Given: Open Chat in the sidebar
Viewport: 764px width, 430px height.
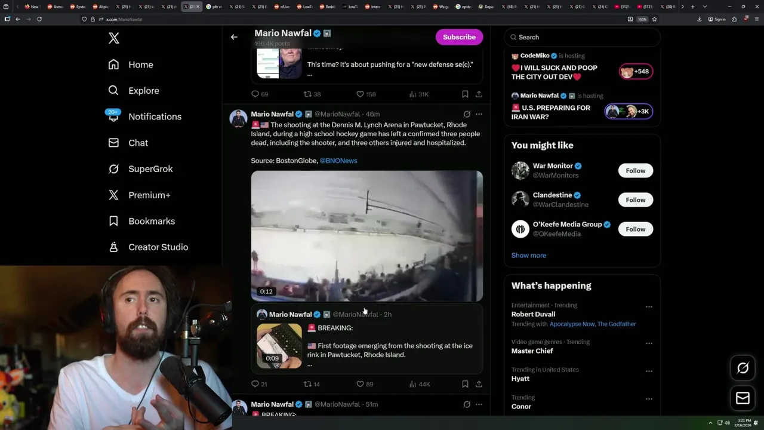Looking at the screenshot, I should (128, 143).
